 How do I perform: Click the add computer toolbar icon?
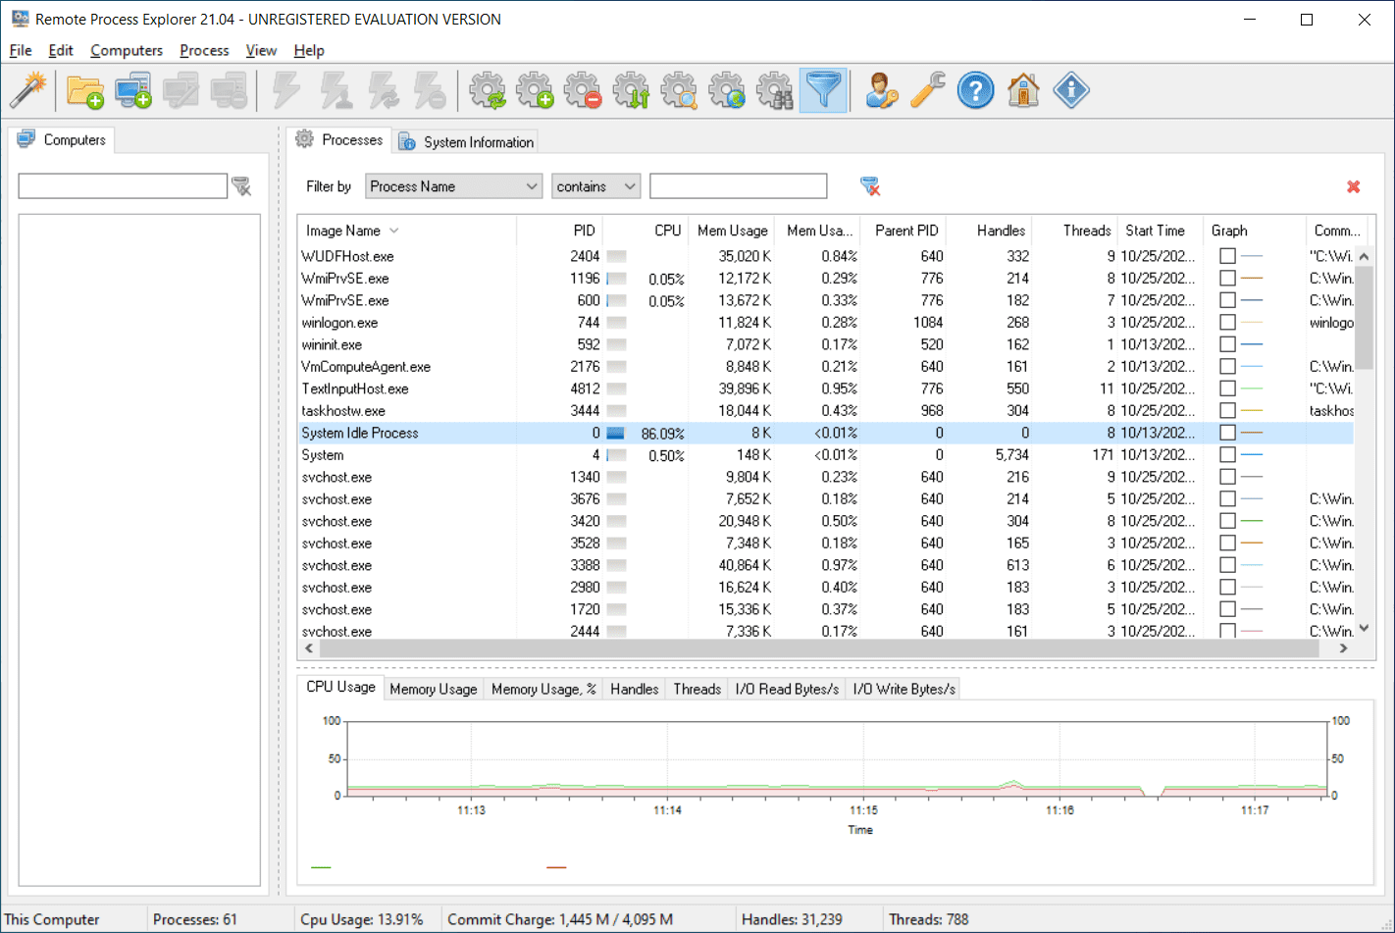(133, 90)
